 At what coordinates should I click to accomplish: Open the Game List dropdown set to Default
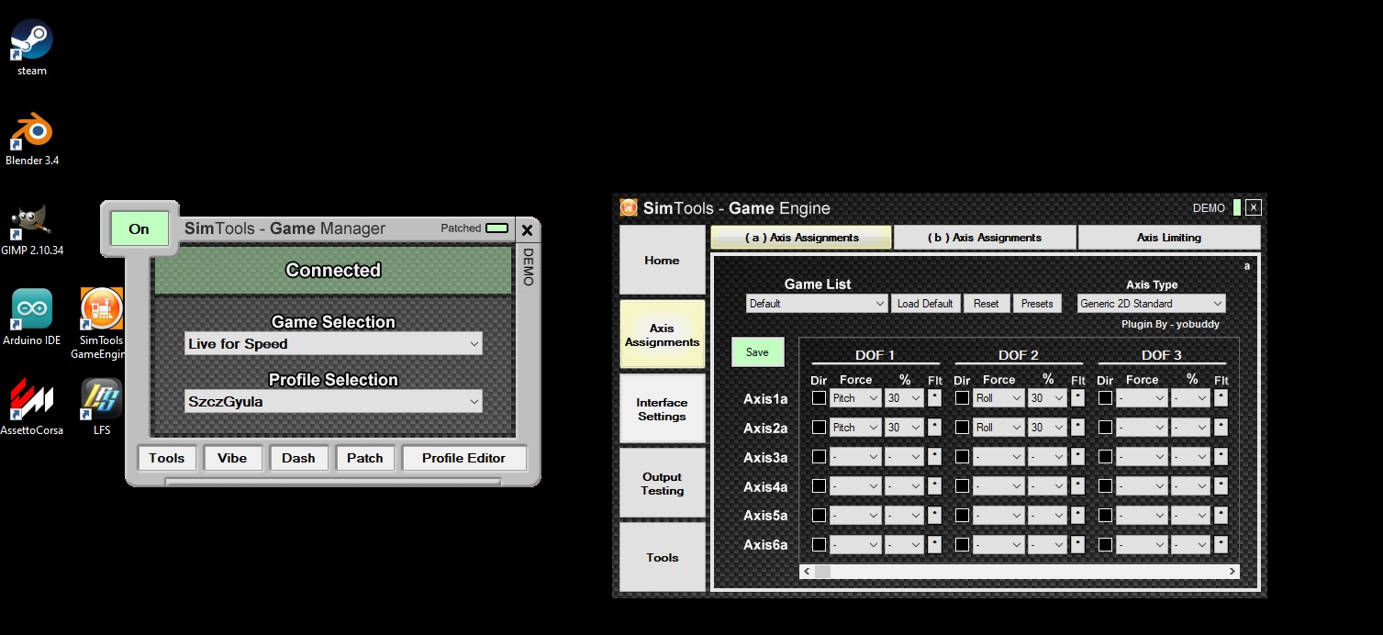[817, 304]
